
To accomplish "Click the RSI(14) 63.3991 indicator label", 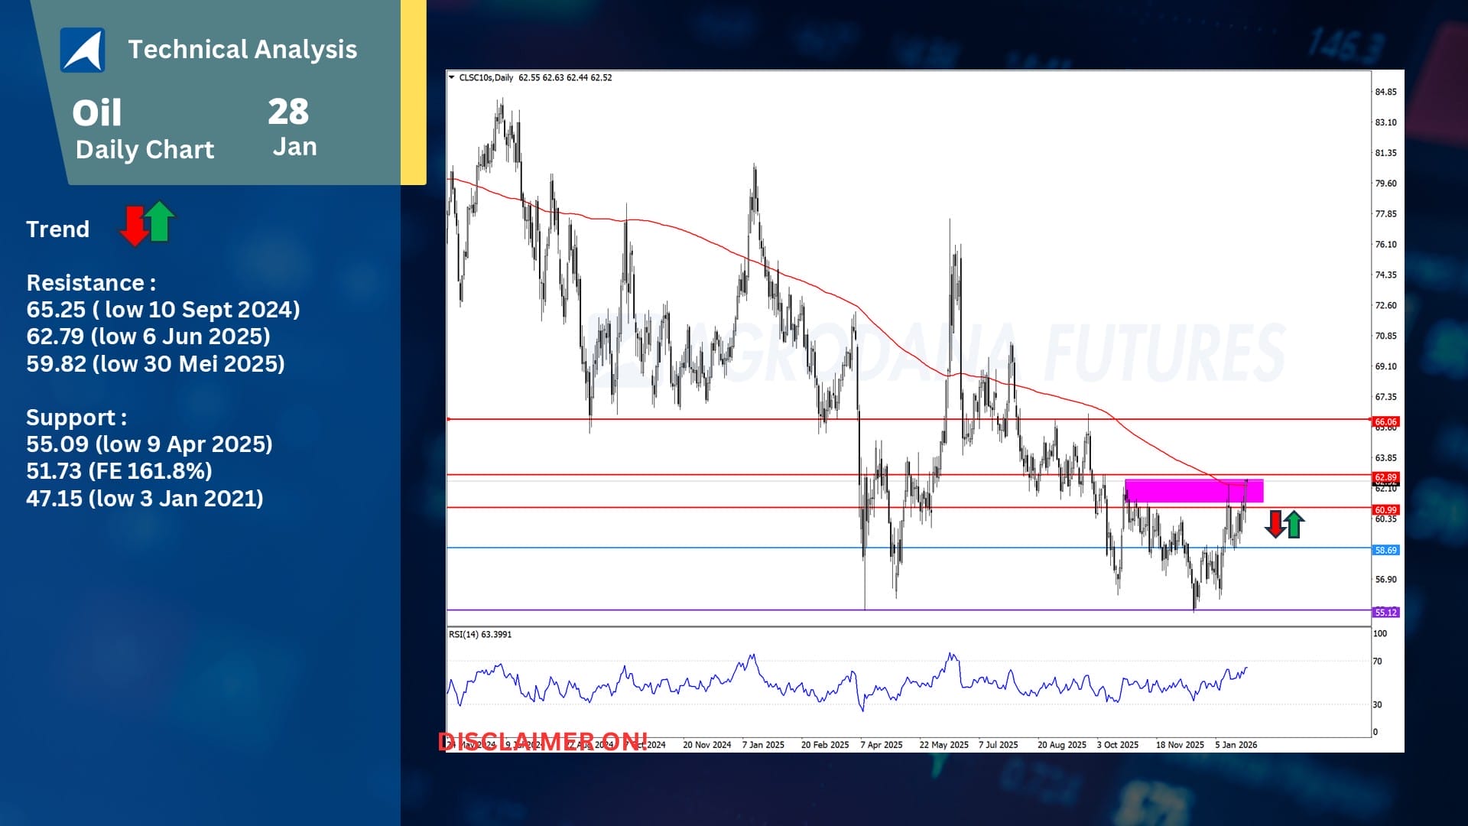I will tap(480, 634).
